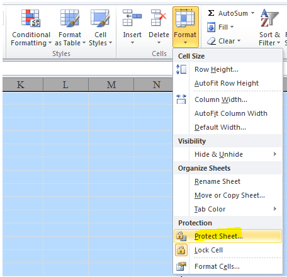Open the Conditional Formatting icon
This screenshot has width=287, height=277.
coord(31,18)
